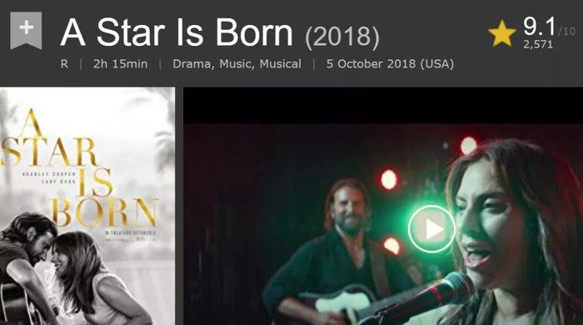Click the /10 rating scale label

coord(567,31)
